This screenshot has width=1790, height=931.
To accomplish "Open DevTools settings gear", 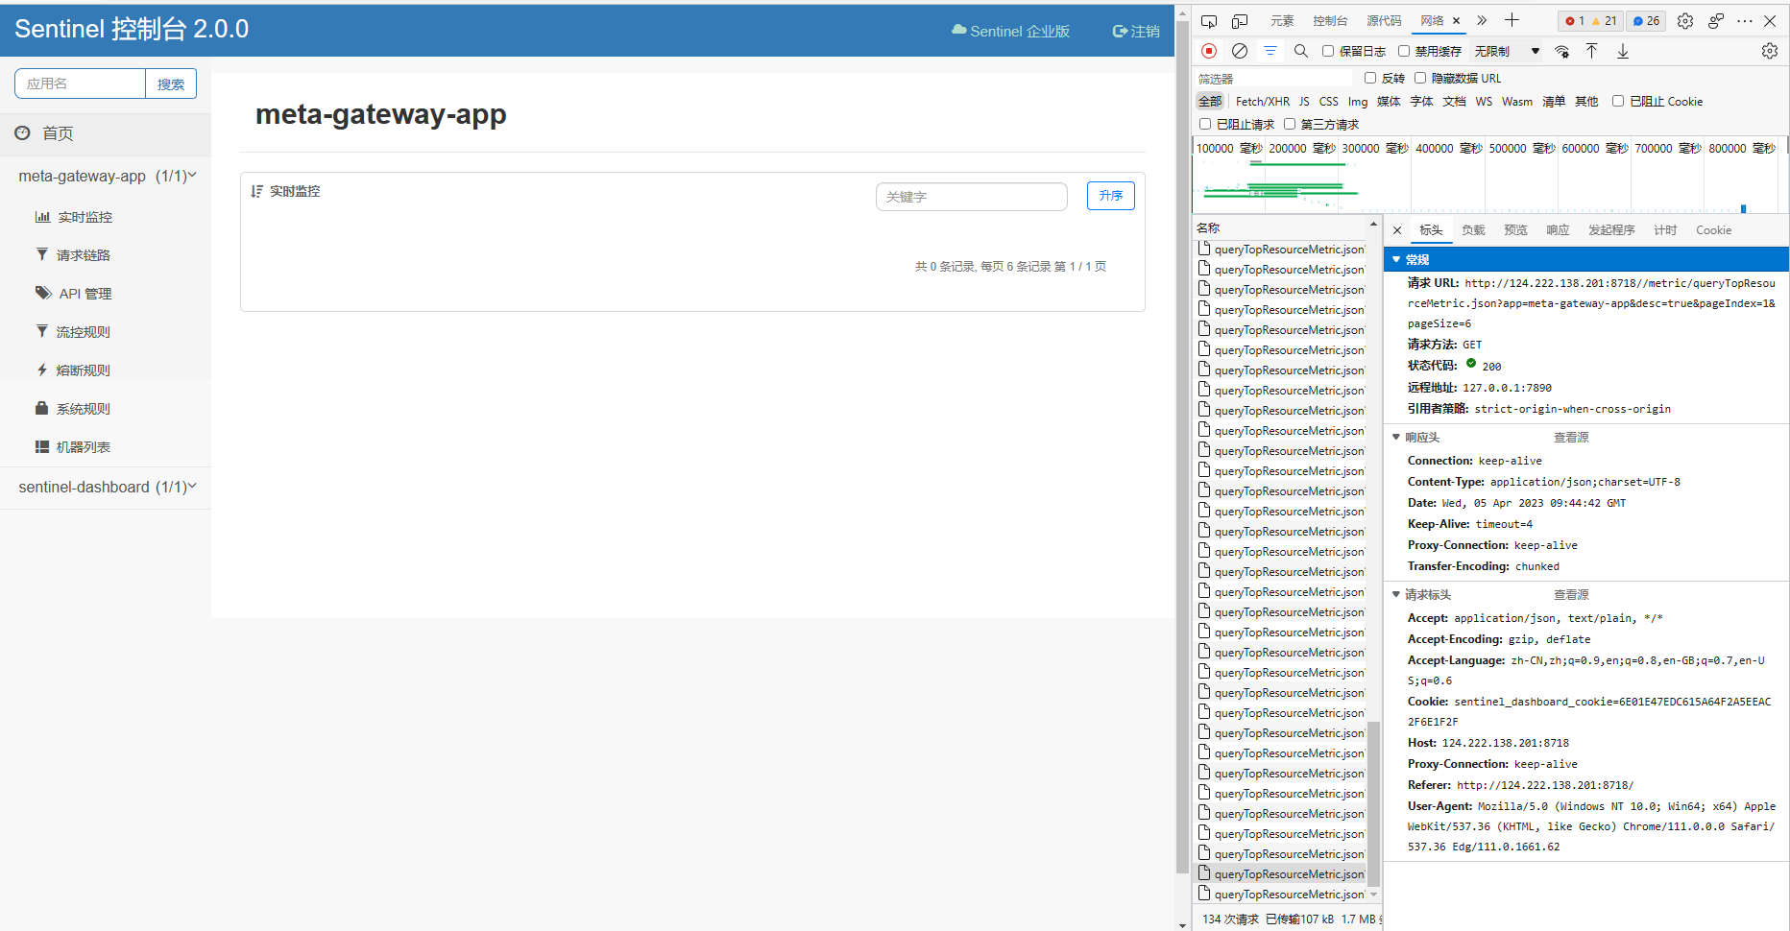I will click(1684, 19).
